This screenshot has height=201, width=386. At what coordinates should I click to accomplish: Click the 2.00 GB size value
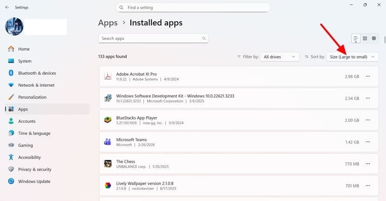(x=352, y=120)
